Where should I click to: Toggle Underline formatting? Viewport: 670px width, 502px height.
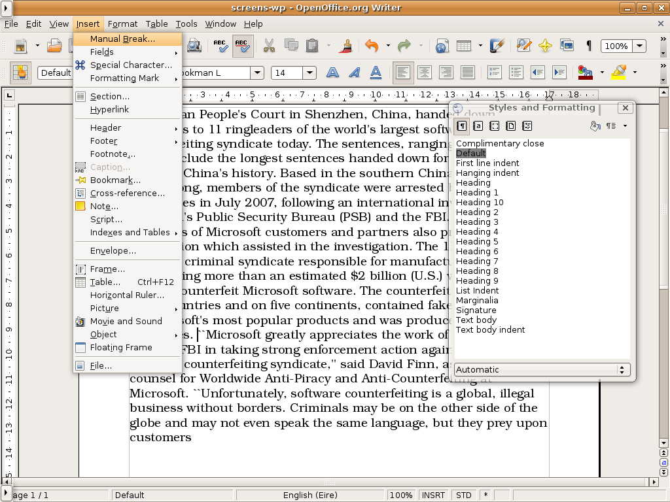click(x=376, y=73)
